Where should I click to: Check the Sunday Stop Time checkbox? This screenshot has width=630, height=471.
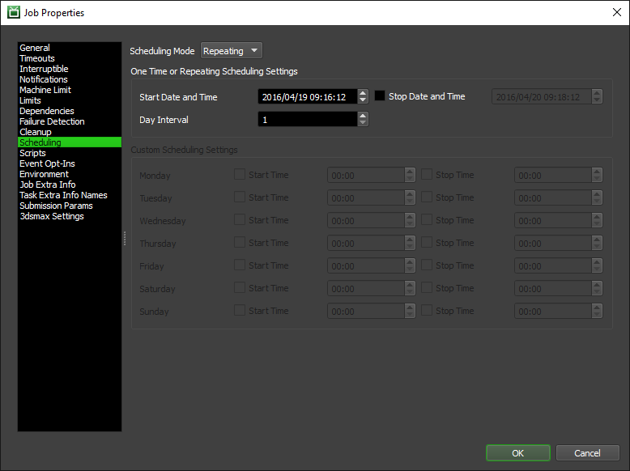(427, 310)
